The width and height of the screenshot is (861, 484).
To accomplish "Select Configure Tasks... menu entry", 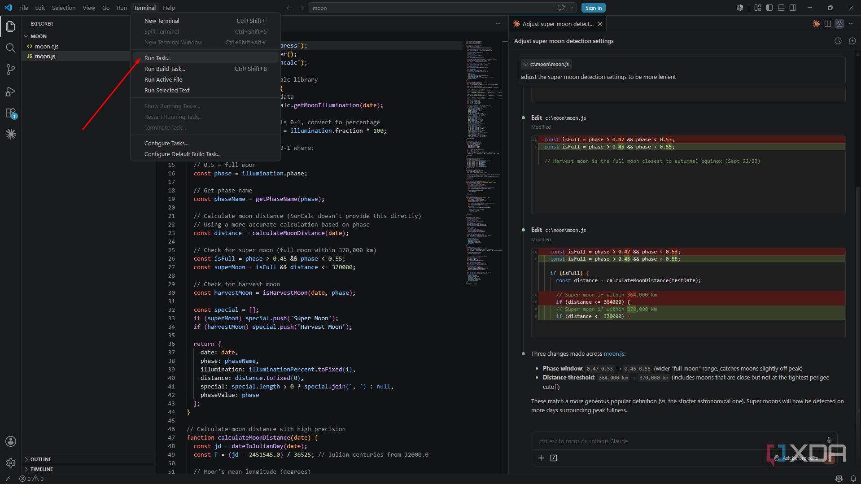I will tap(205, 143).
